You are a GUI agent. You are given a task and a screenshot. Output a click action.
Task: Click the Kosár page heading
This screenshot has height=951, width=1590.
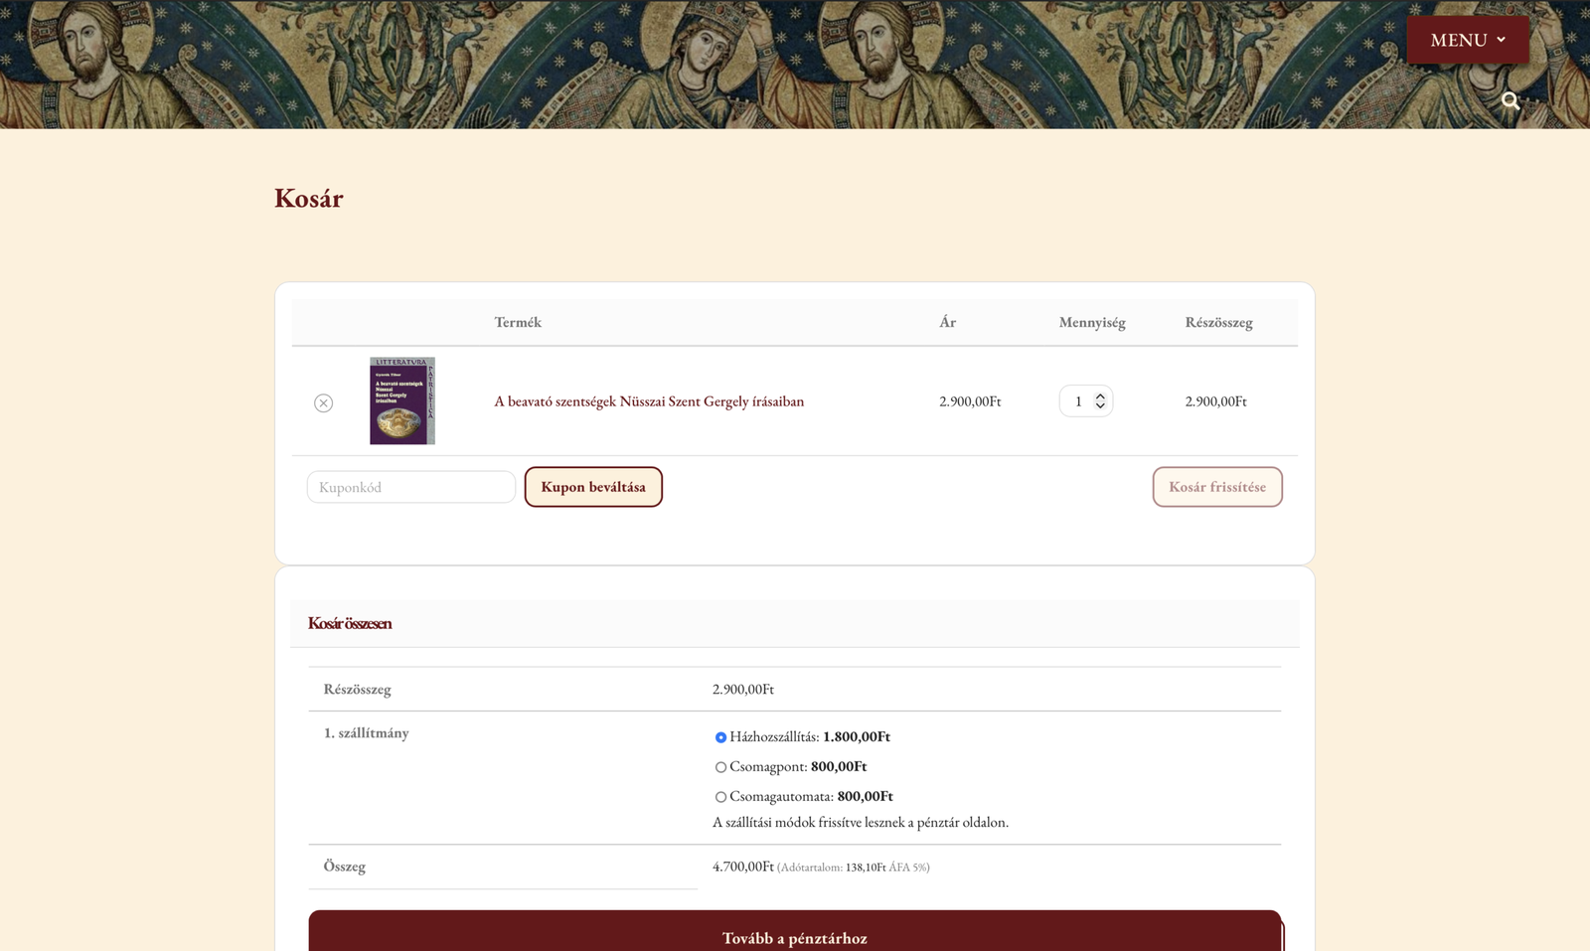coord(308,198)
